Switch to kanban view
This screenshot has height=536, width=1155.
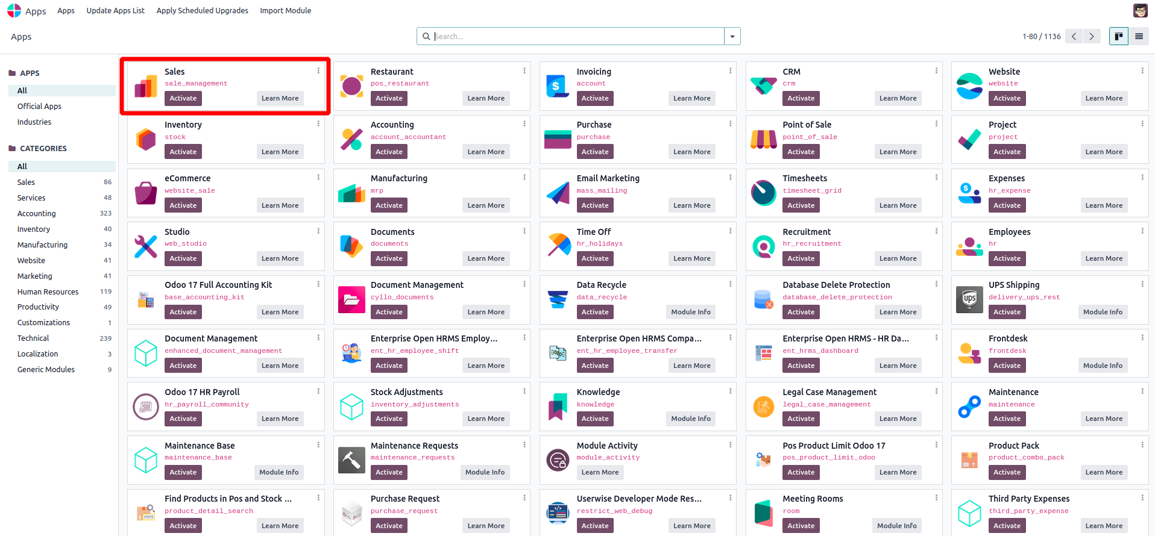pyautogui.click(x=1119, y=37)
